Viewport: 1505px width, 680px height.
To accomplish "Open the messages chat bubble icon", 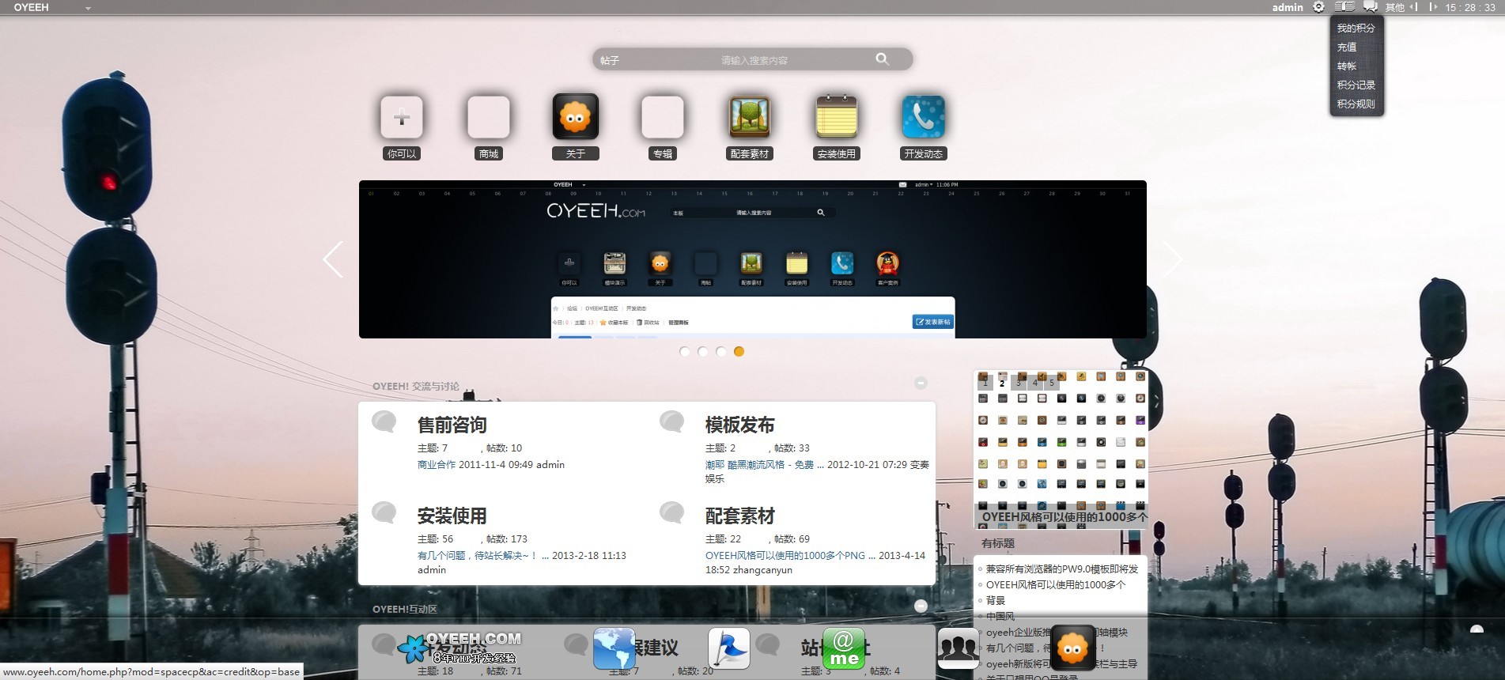I will [1371, 7].
